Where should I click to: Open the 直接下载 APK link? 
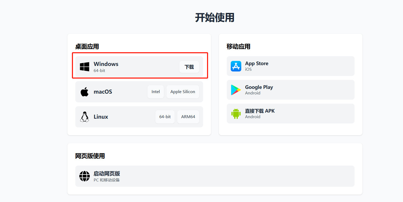pos(291,113)
